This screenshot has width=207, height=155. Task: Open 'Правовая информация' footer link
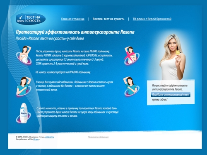click(x=98, y=137)
